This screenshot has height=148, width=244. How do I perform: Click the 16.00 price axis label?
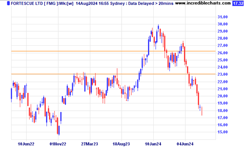click(223, 125)
